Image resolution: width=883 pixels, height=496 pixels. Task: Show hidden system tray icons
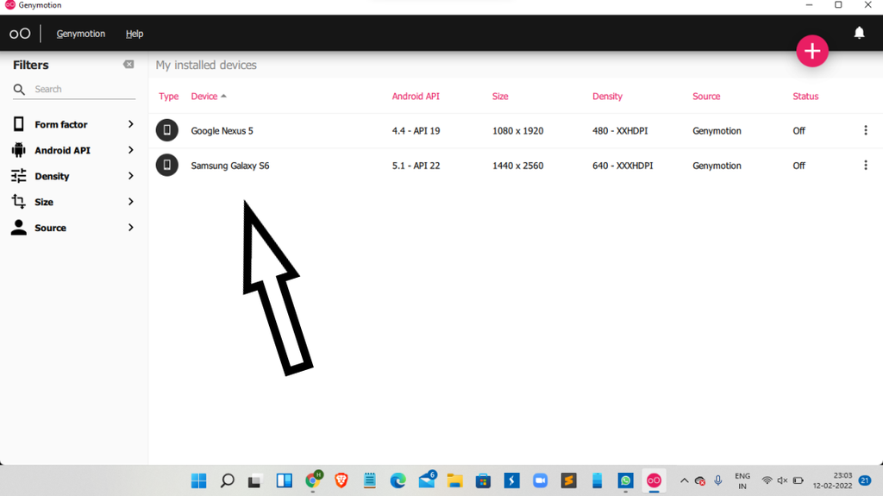click(684, 480)
